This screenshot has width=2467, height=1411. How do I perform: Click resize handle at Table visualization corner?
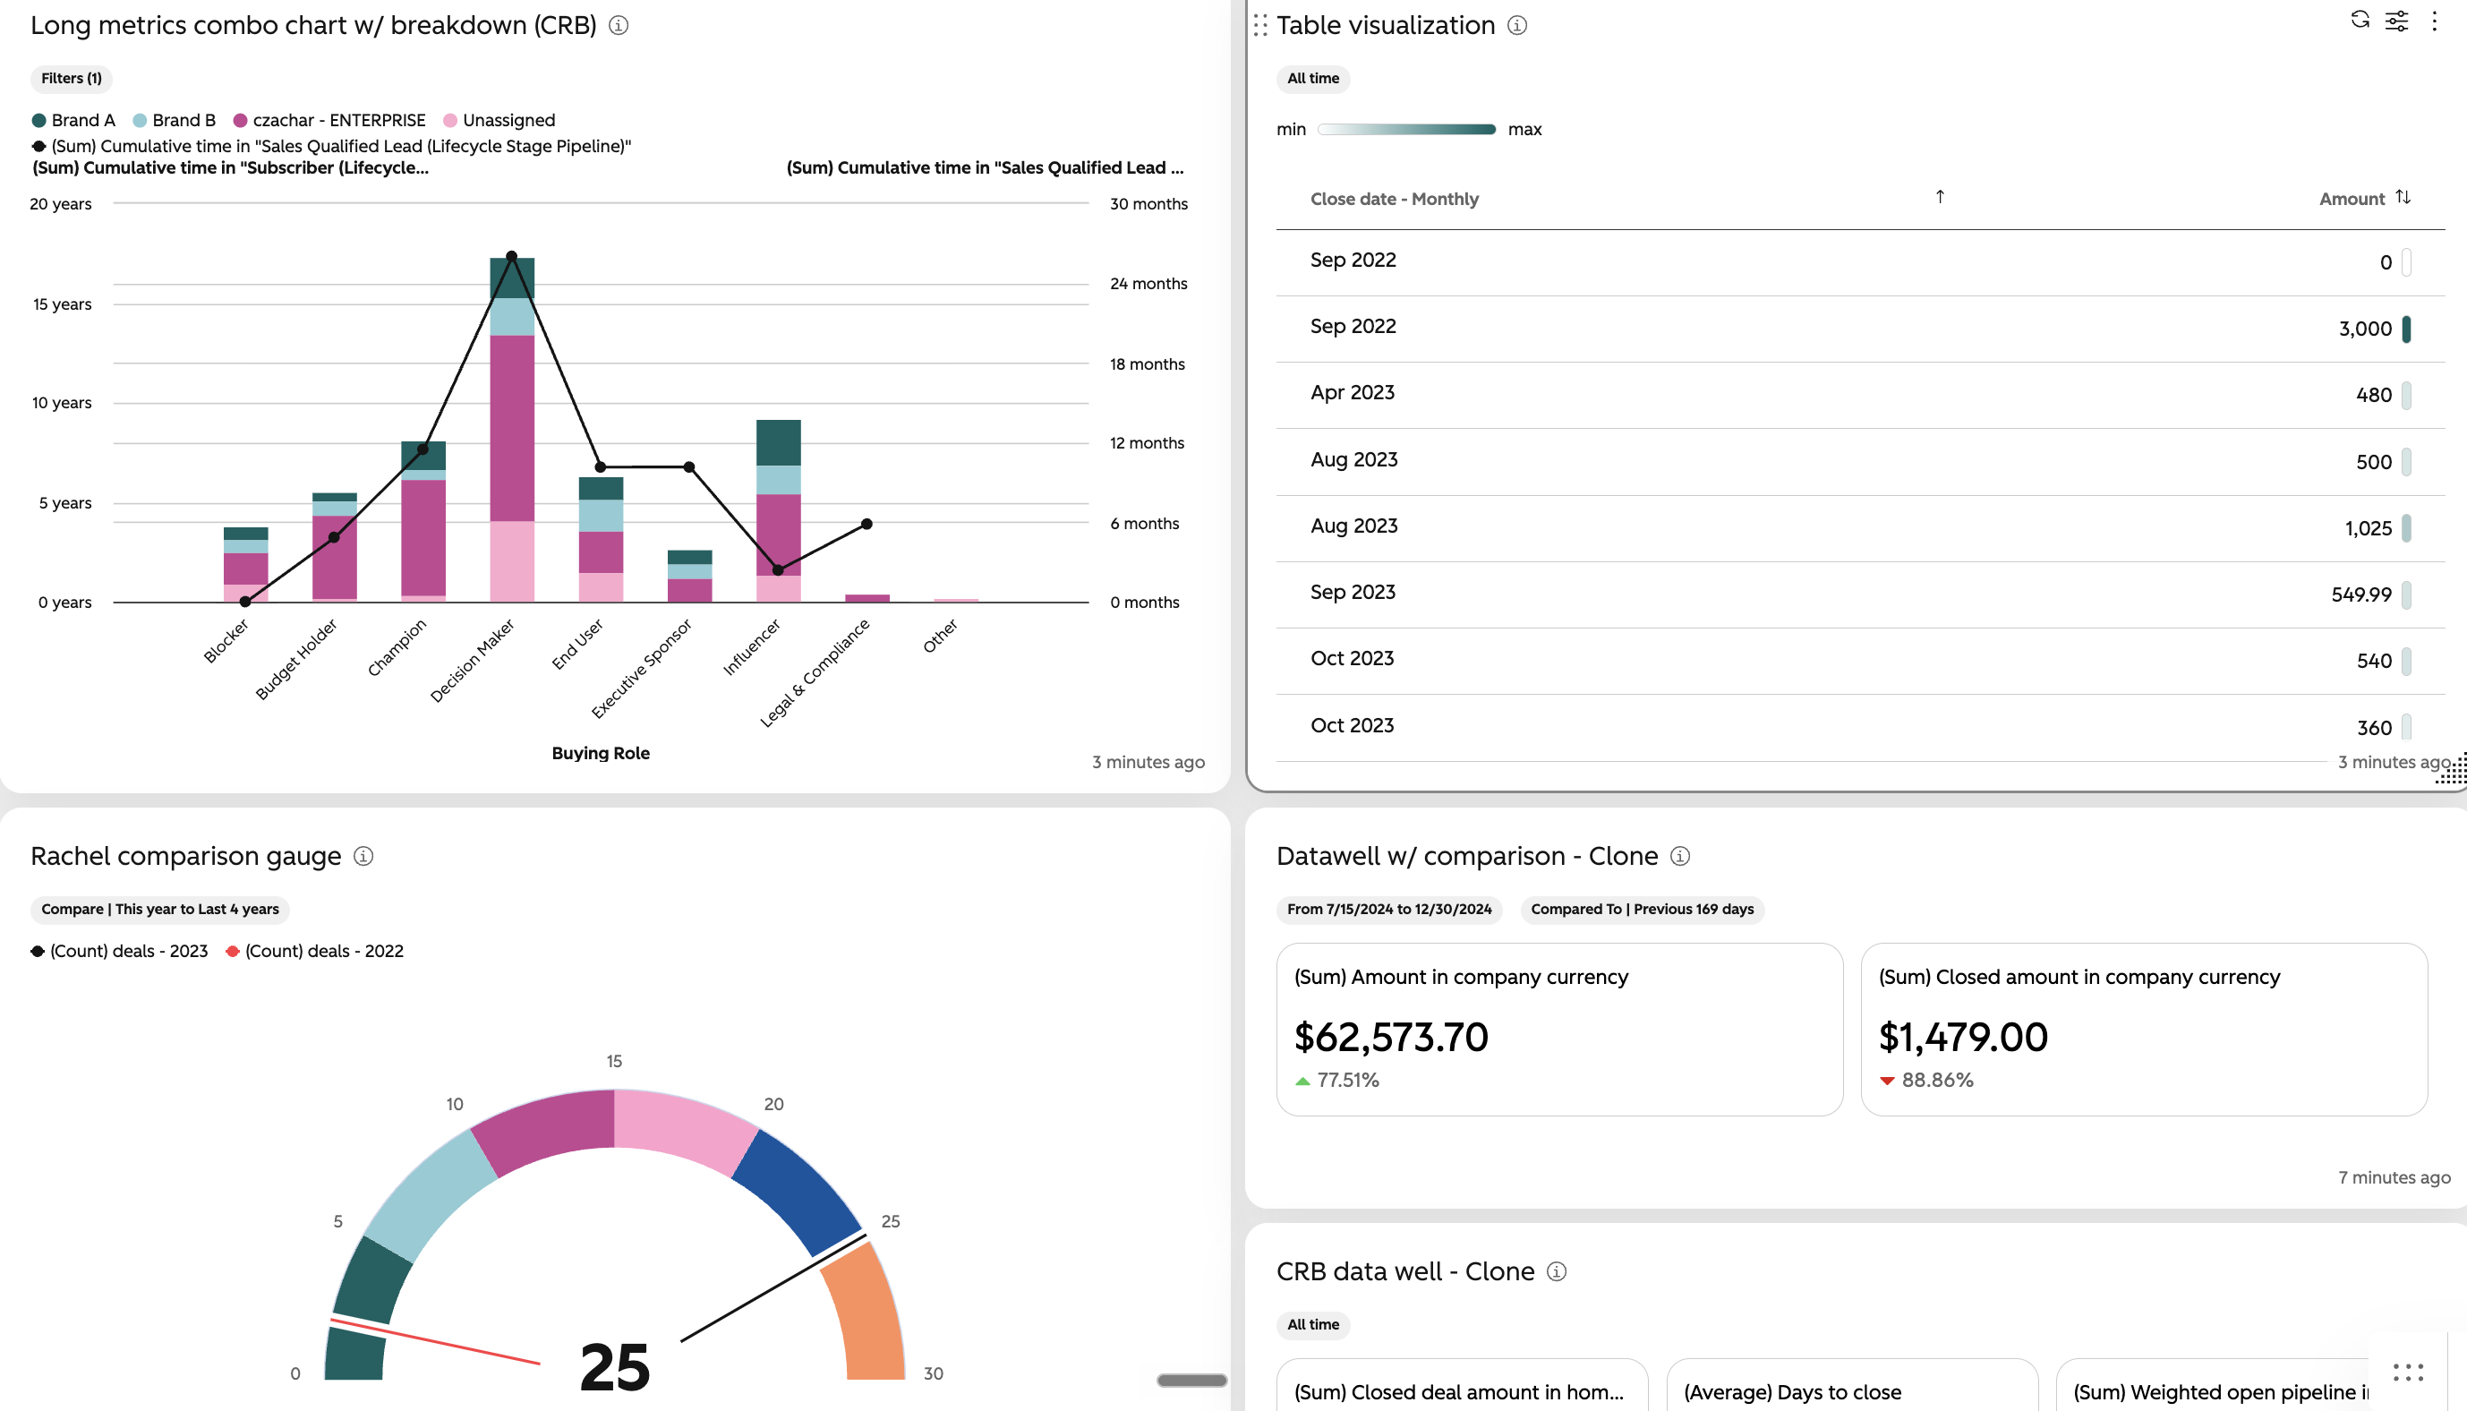click(x=2453, y=769)
